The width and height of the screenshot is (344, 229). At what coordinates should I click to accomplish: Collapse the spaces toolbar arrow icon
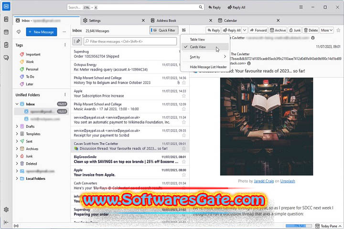[6, 222]
